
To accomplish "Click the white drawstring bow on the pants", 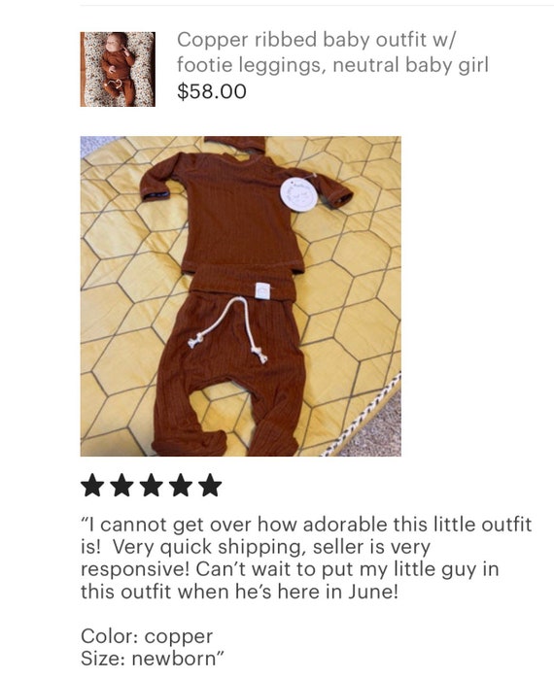I will 229,329.
